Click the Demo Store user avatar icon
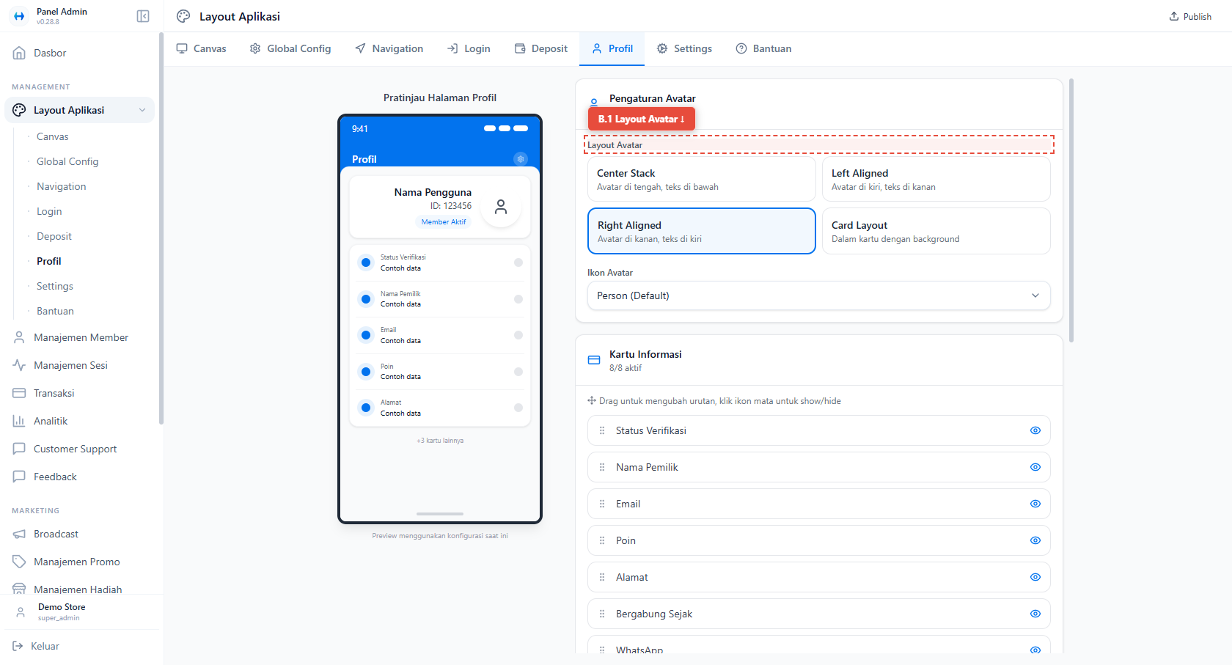Screen dimensions: 1232x665 click(x=21, y=612)
